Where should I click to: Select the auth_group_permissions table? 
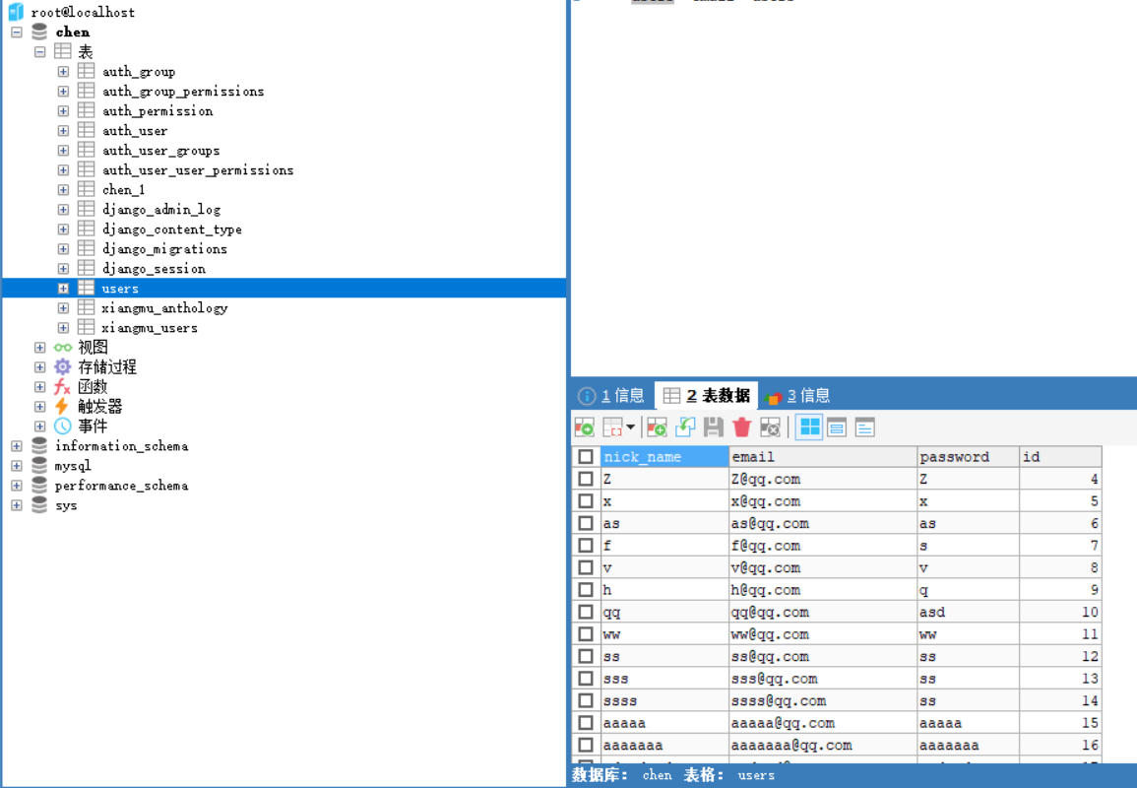(183, 91)
